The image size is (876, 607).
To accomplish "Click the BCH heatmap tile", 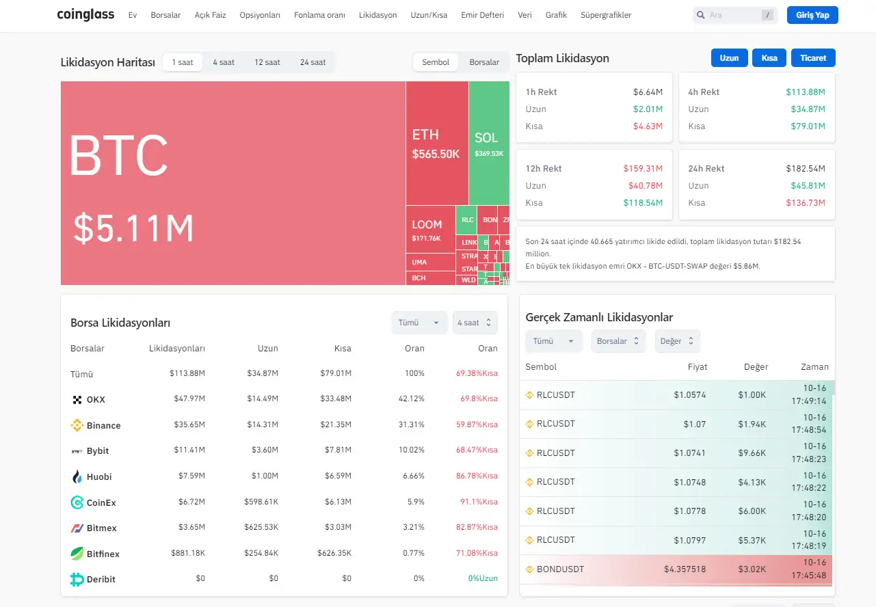I will tap(431, 278).
